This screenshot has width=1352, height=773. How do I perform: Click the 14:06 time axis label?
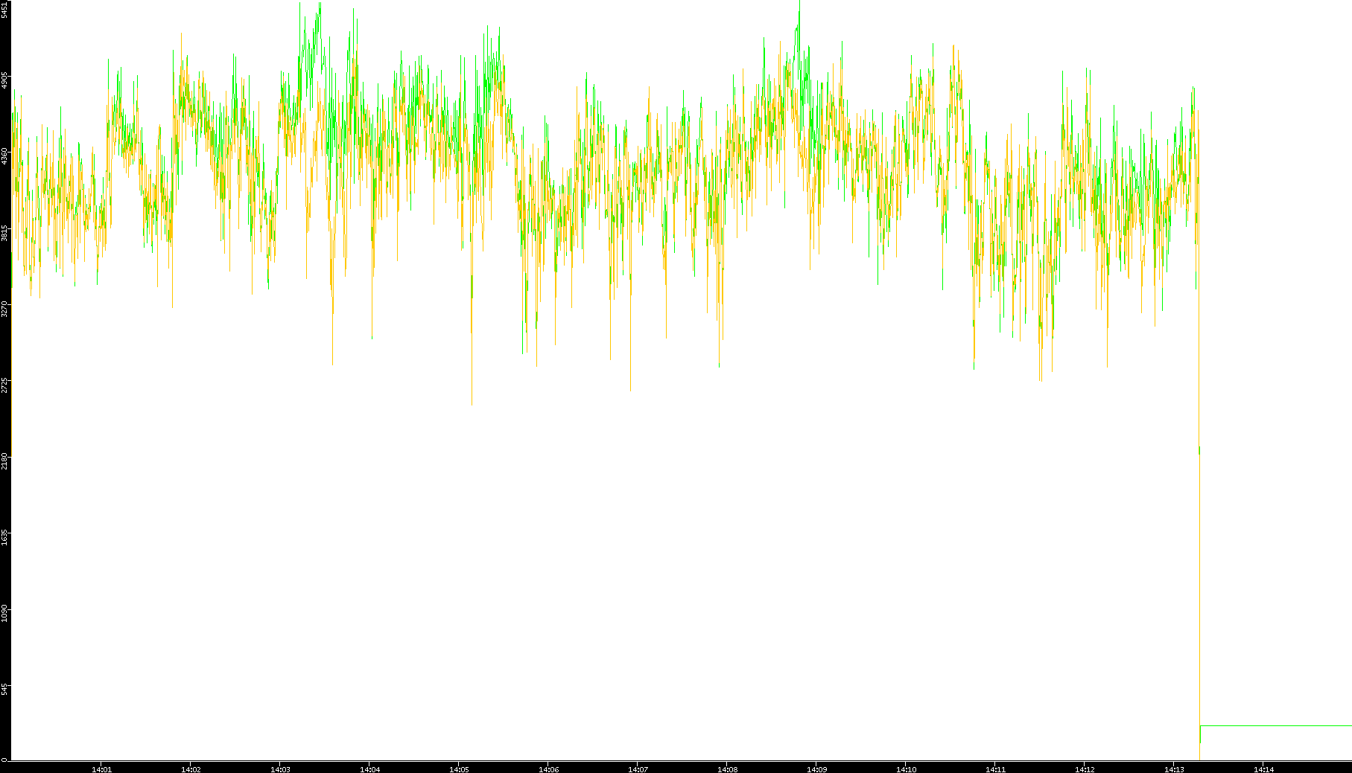pyautogui.click(x=548, y=769)
